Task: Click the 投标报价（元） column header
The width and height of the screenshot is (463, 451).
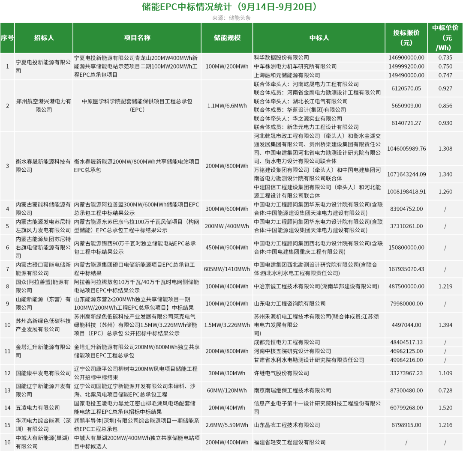Action: coord(406,38)
